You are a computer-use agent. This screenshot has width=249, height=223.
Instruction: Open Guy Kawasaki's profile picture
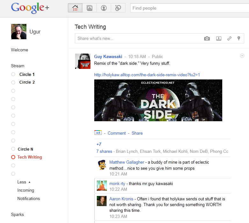83,61
